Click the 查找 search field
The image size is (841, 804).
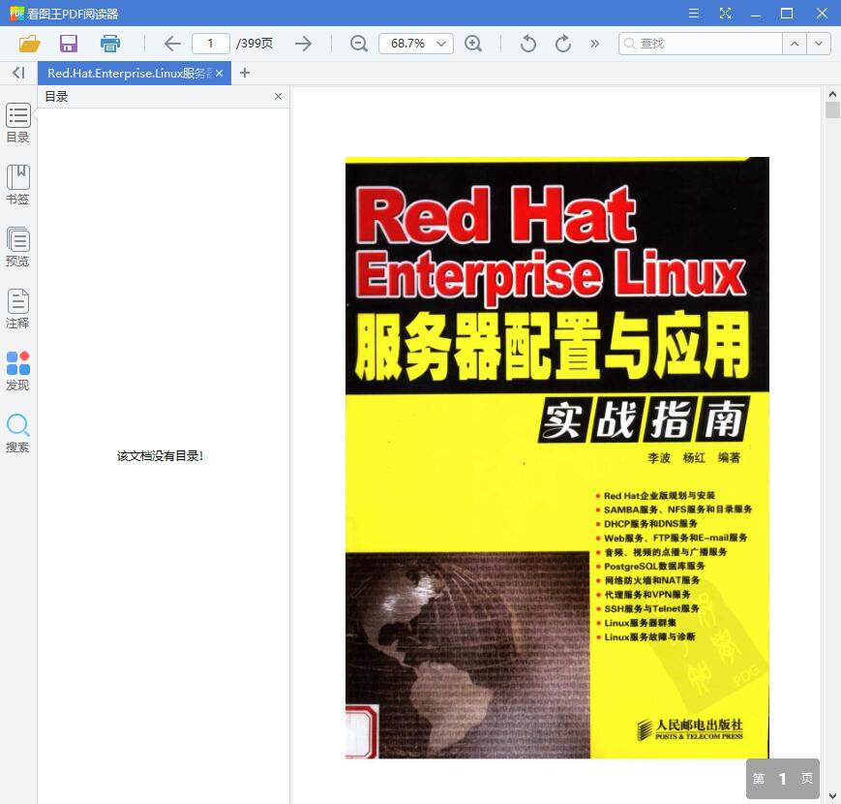700,44
